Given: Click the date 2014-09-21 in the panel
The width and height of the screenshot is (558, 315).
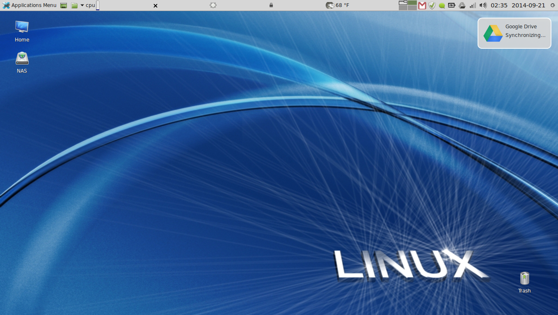Looking at the screenshot, I should [x=528, y=5].
